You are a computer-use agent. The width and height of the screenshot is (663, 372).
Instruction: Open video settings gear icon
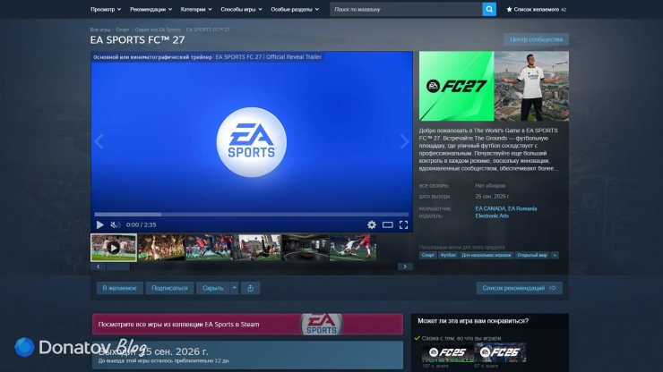(x=371, y=225)
